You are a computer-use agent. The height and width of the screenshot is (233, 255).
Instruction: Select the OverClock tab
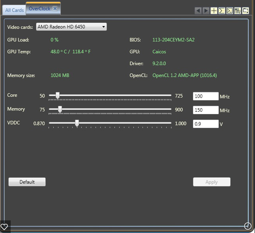(39, 8)
